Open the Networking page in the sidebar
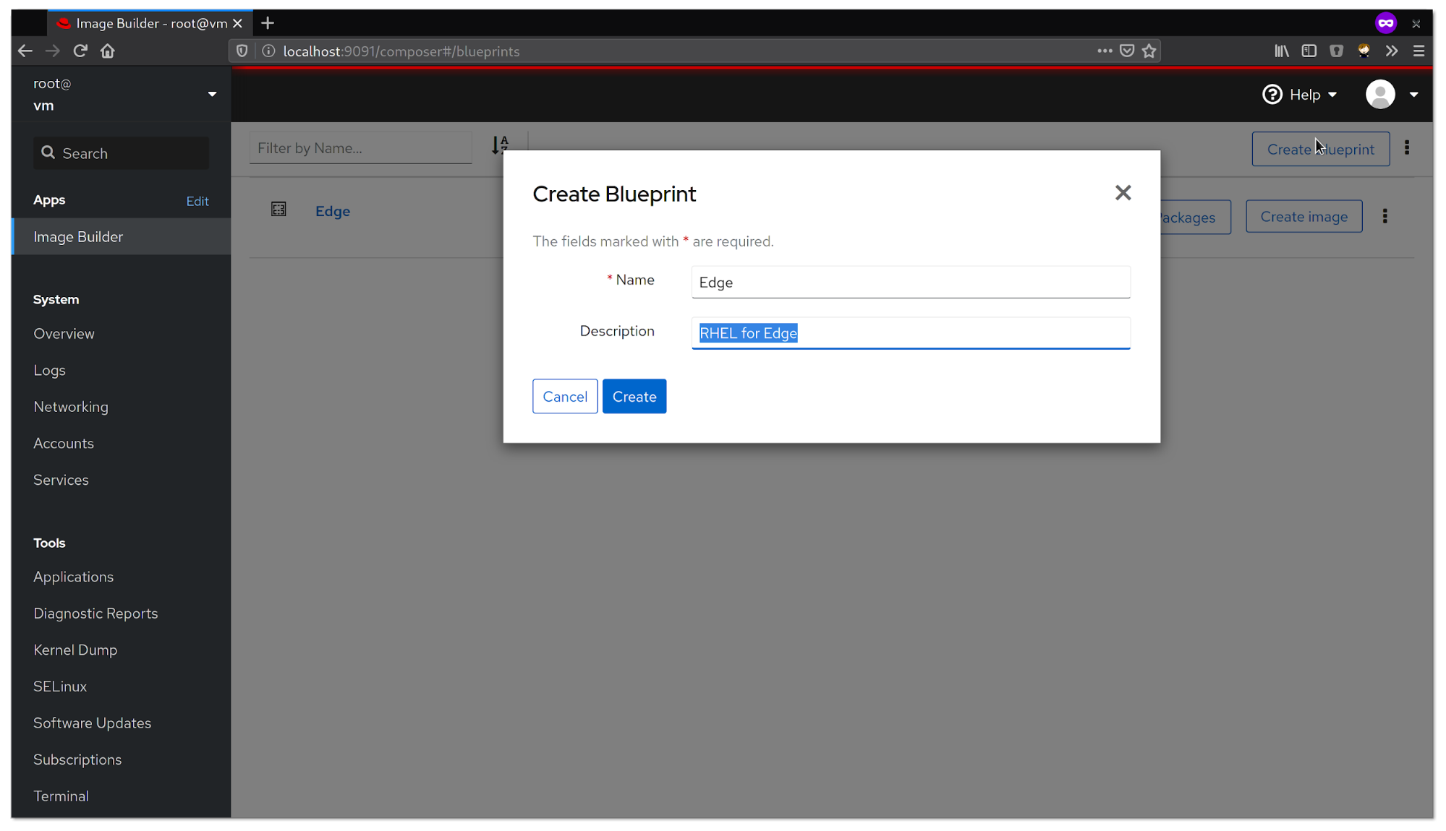Viewport: 1446px width, 831px height. [x=71, y=407]
